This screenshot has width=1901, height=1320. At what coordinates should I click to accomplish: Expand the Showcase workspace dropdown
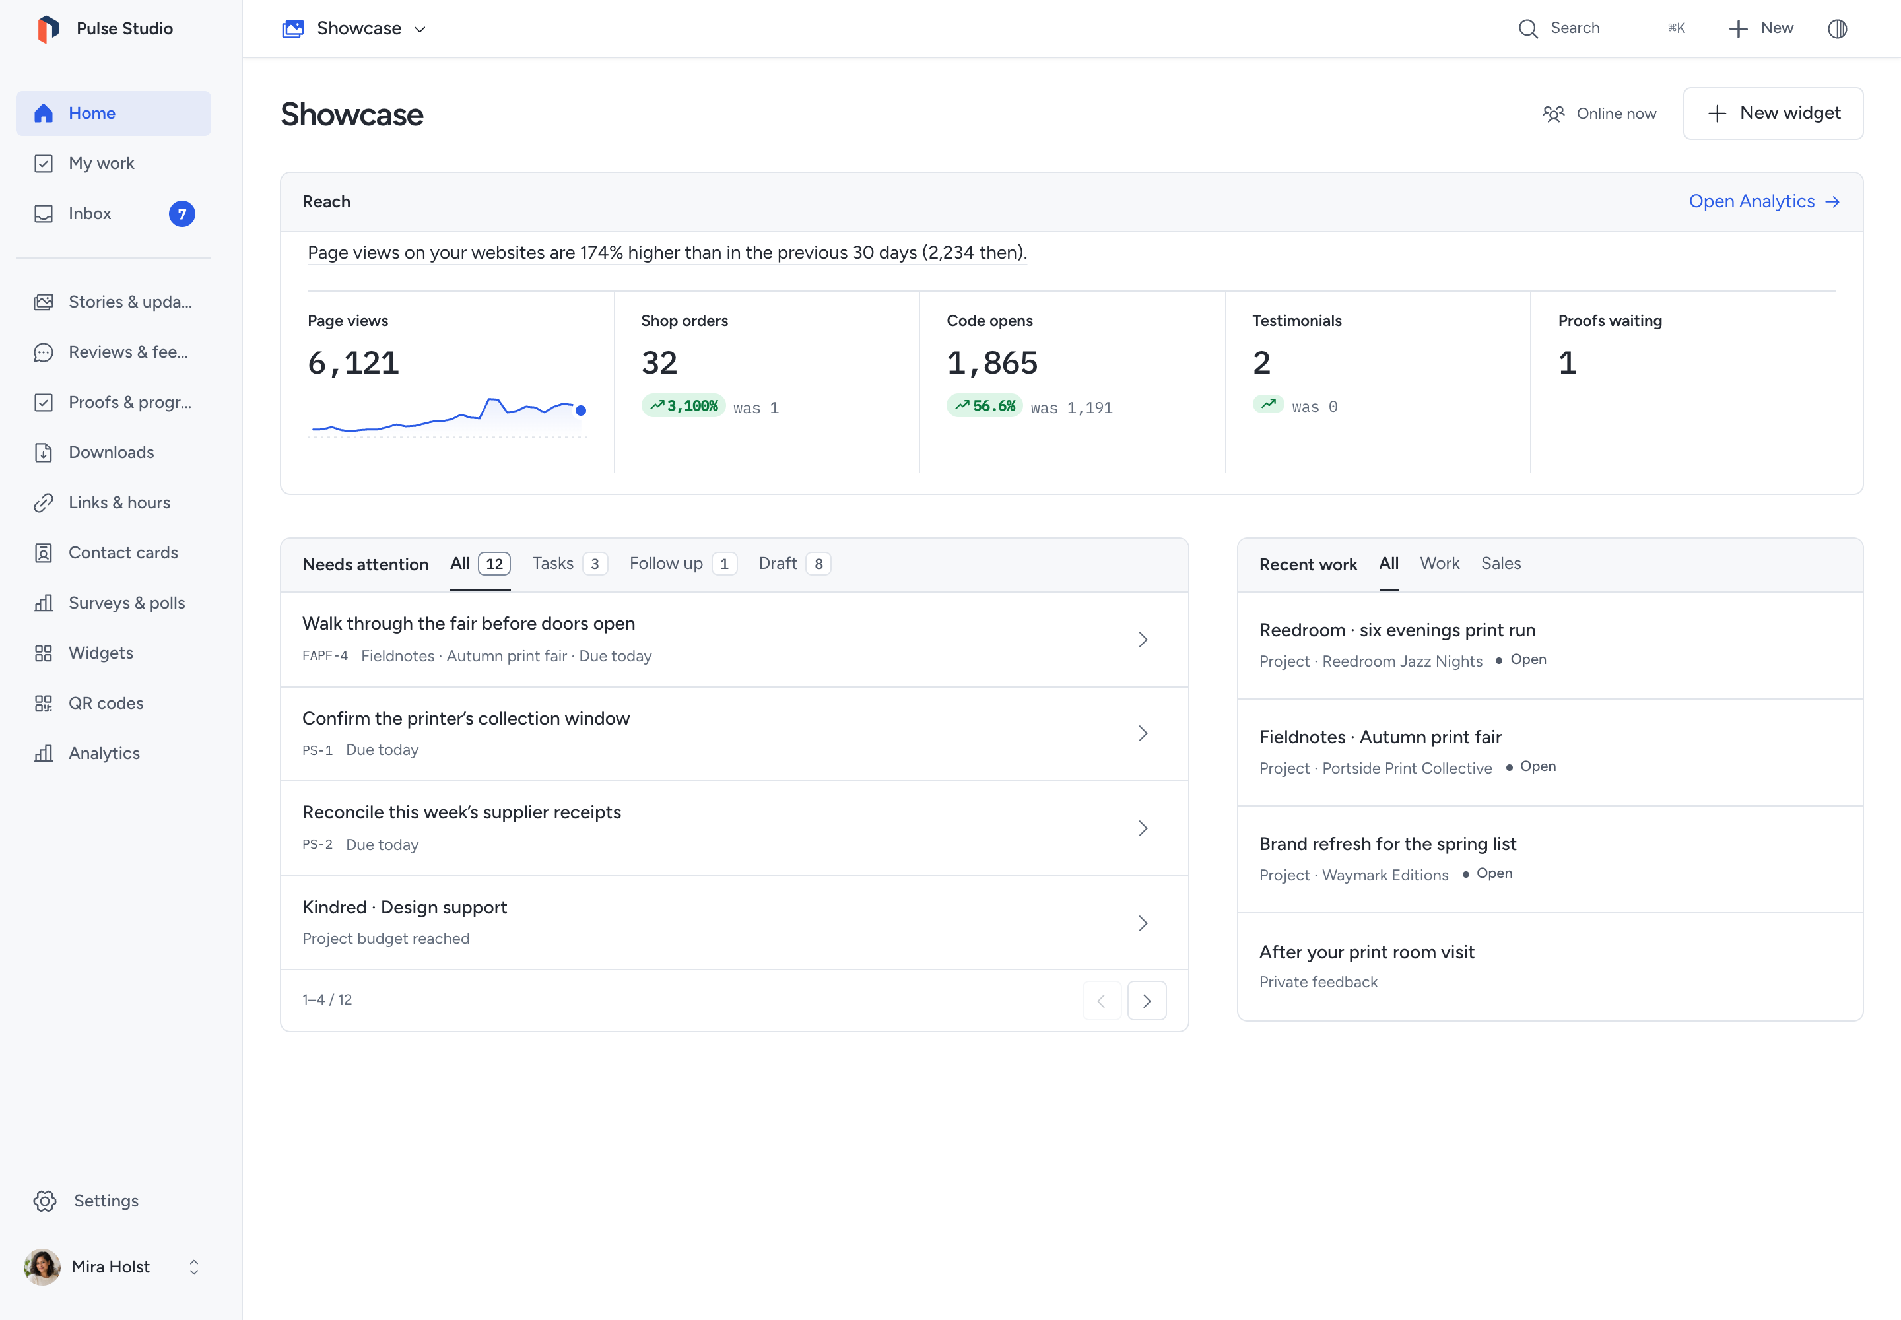354,29
